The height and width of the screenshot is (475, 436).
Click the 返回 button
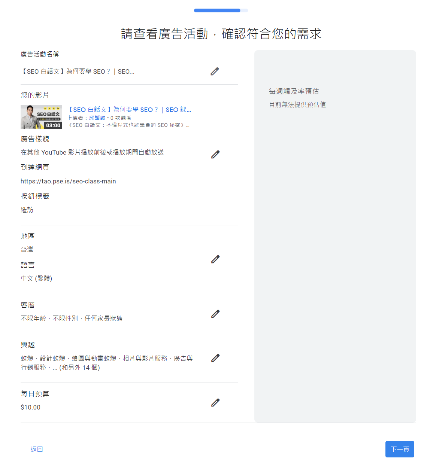point(37,449)
